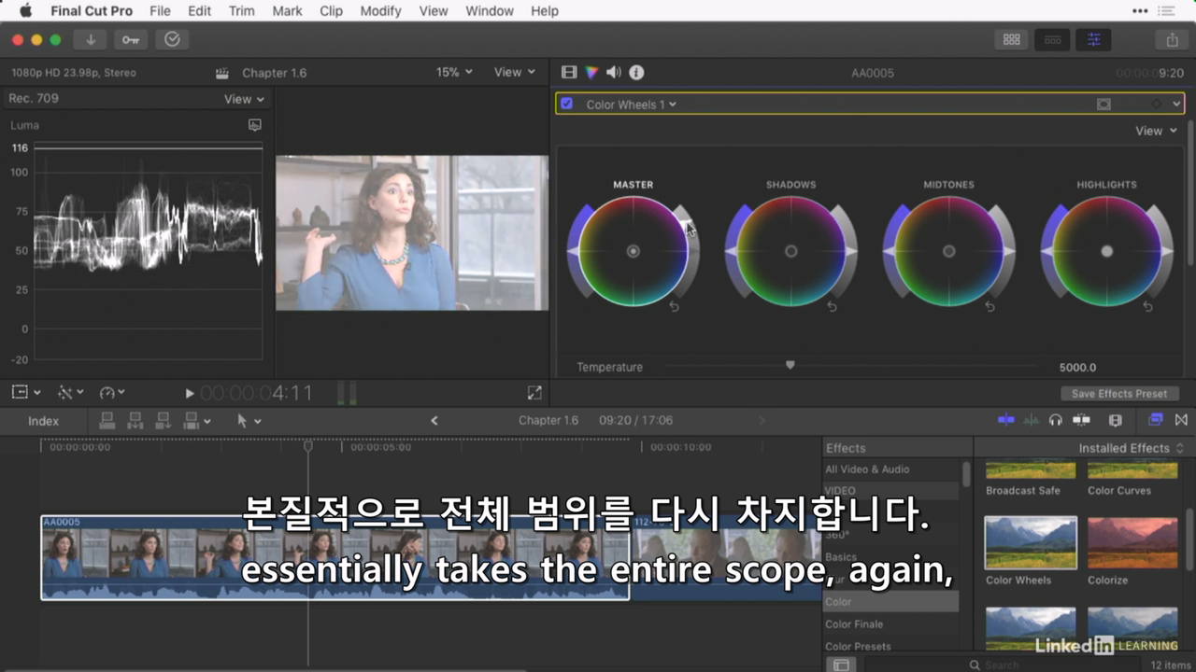Viewport: 1196px width, 672px height.
Task: Click the shape mask icon for Color Wheels
Action: pos(1103,105)
